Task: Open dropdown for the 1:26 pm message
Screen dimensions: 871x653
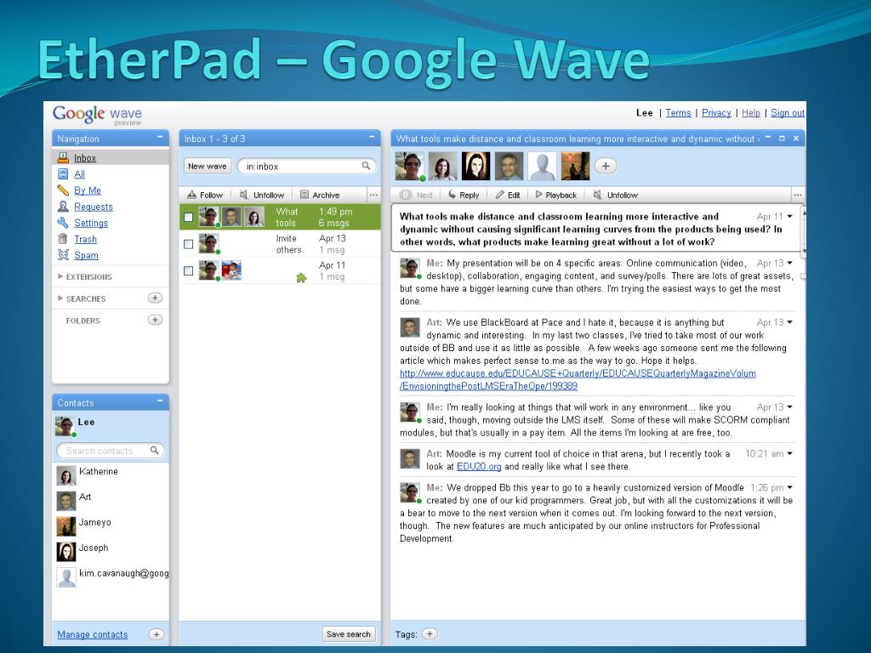Action: point(790,487)
